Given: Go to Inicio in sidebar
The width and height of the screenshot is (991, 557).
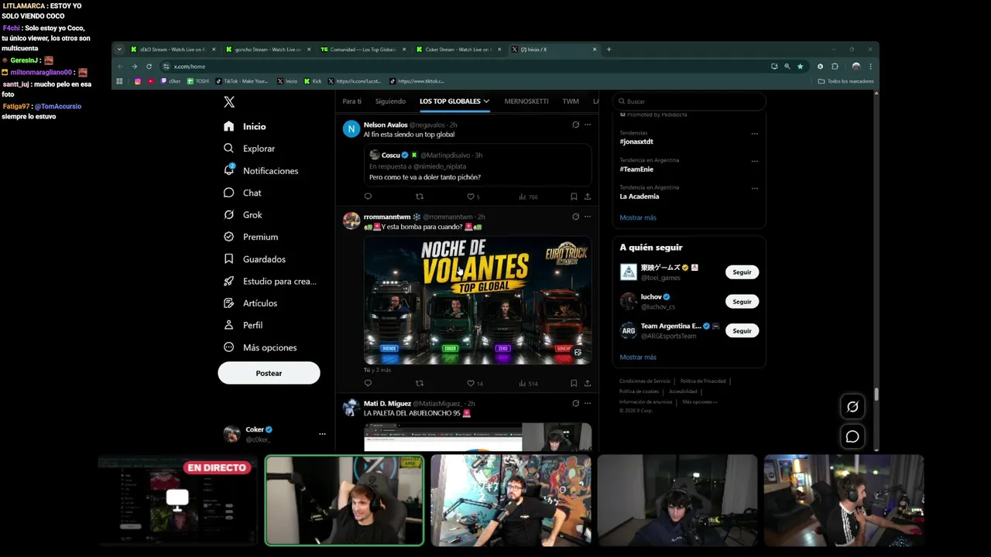Looking at the screenshot, I should [x=245, y=126].
